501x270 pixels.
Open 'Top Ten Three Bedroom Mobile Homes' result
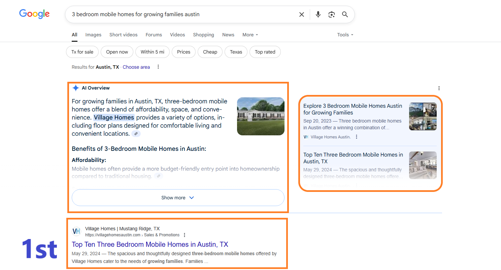[x=150, y=244]
